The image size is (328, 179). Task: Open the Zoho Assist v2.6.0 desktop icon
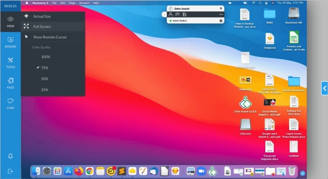coord(245,103)
